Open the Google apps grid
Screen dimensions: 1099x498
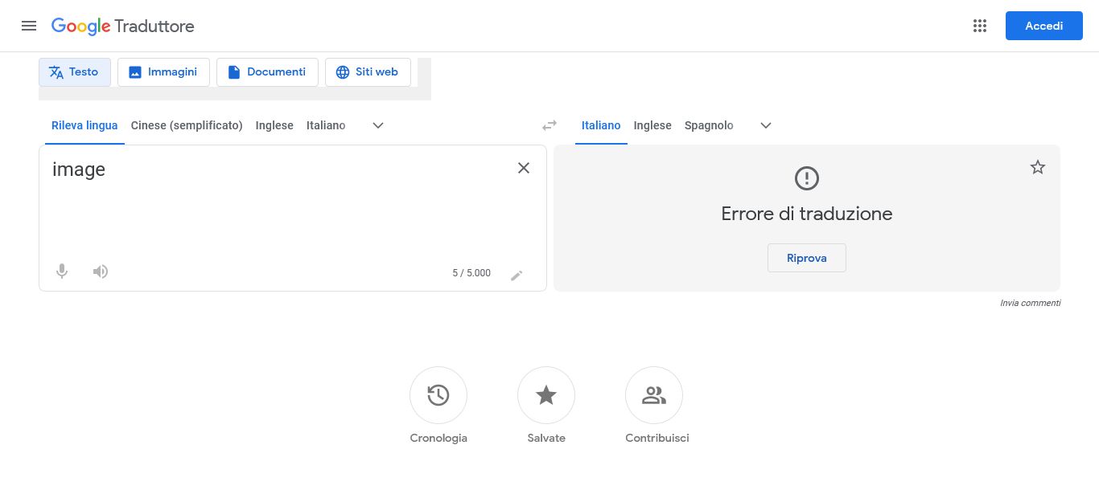(x=979, y=26)
